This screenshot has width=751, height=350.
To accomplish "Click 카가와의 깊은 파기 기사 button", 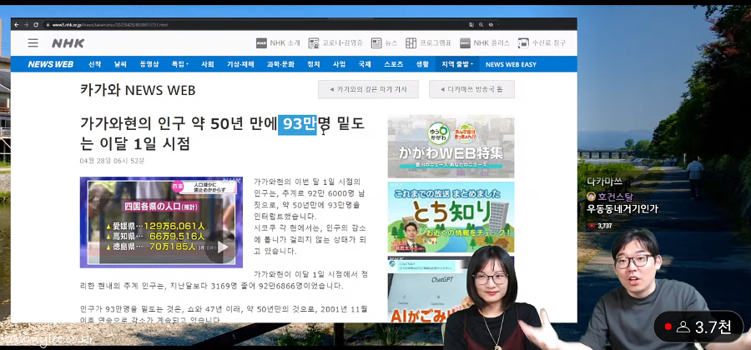I will 368,89.
